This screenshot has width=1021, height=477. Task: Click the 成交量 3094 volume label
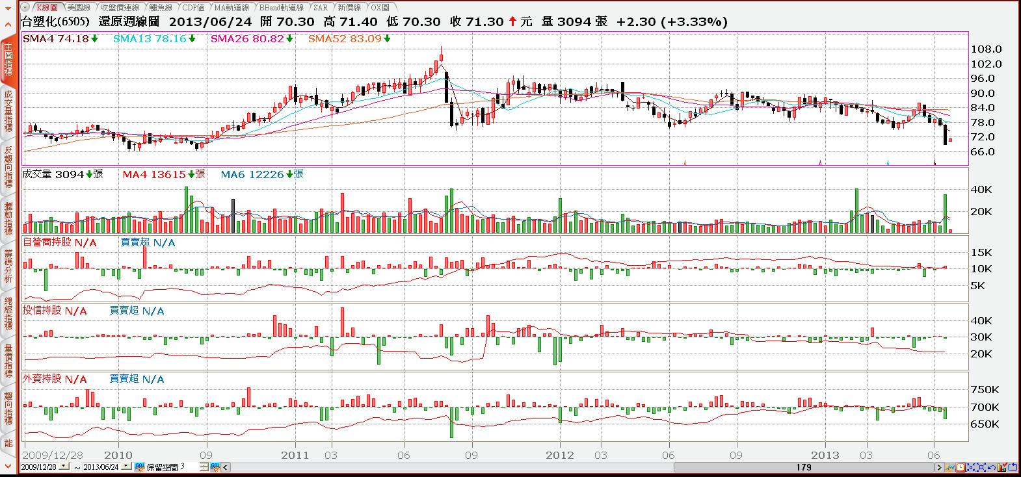coord(62,174)
